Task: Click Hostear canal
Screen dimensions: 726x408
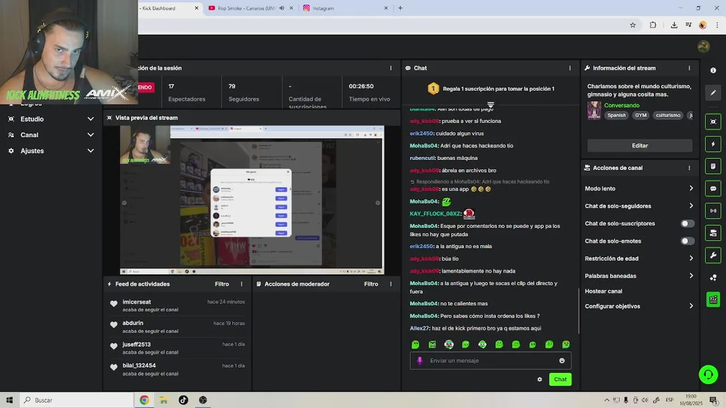Action: 603,291
